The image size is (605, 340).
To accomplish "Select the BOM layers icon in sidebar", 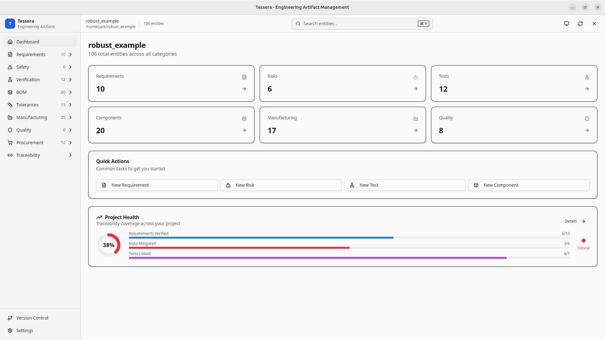I will coord(10,92).
